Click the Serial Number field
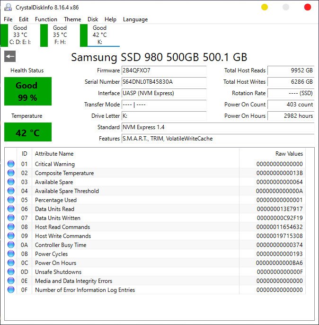The width and height of the screenshot is (319, 325). [x=164, y=82]
